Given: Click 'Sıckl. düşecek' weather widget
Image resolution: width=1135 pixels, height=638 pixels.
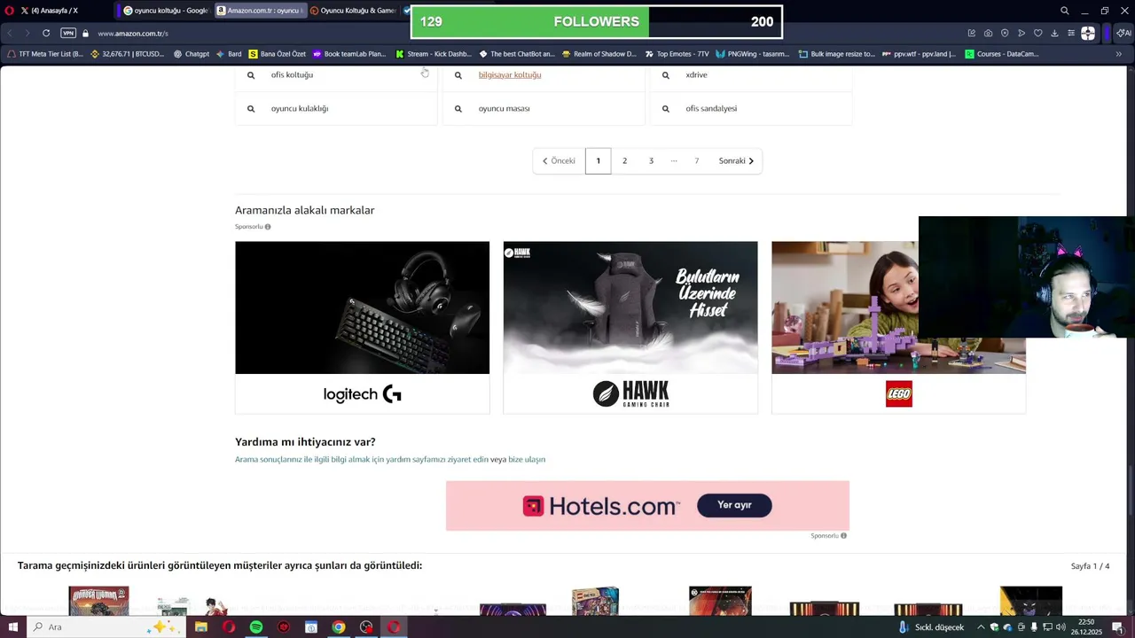Looking at the screenshot, I should [x=932, y=627].
